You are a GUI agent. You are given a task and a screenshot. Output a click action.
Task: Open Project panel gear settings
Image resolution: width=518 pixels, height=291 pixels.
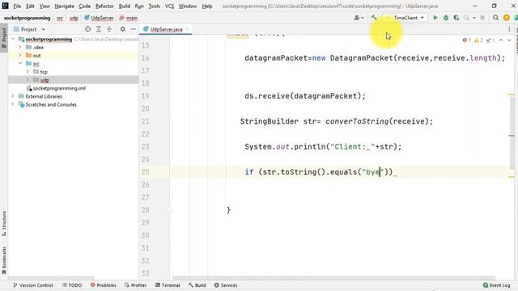coord(122,29)
